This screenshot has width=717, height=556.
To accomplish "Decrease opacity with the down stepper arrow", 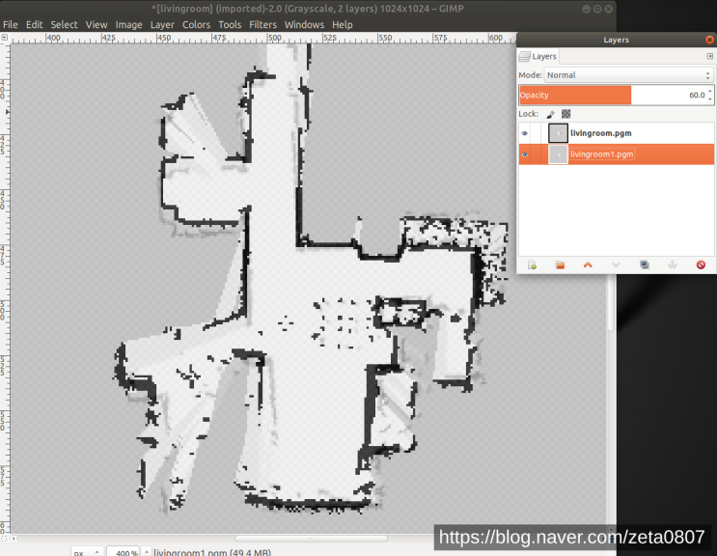I will point(710,99).
